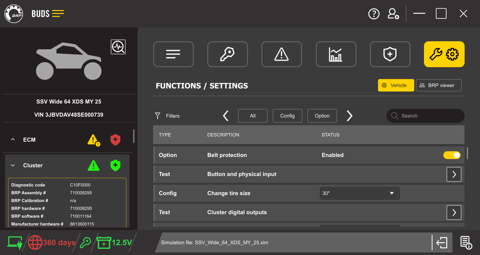480x255 pixels.
Task: Click the red ECM shield icon
Action: pos(115,140)
